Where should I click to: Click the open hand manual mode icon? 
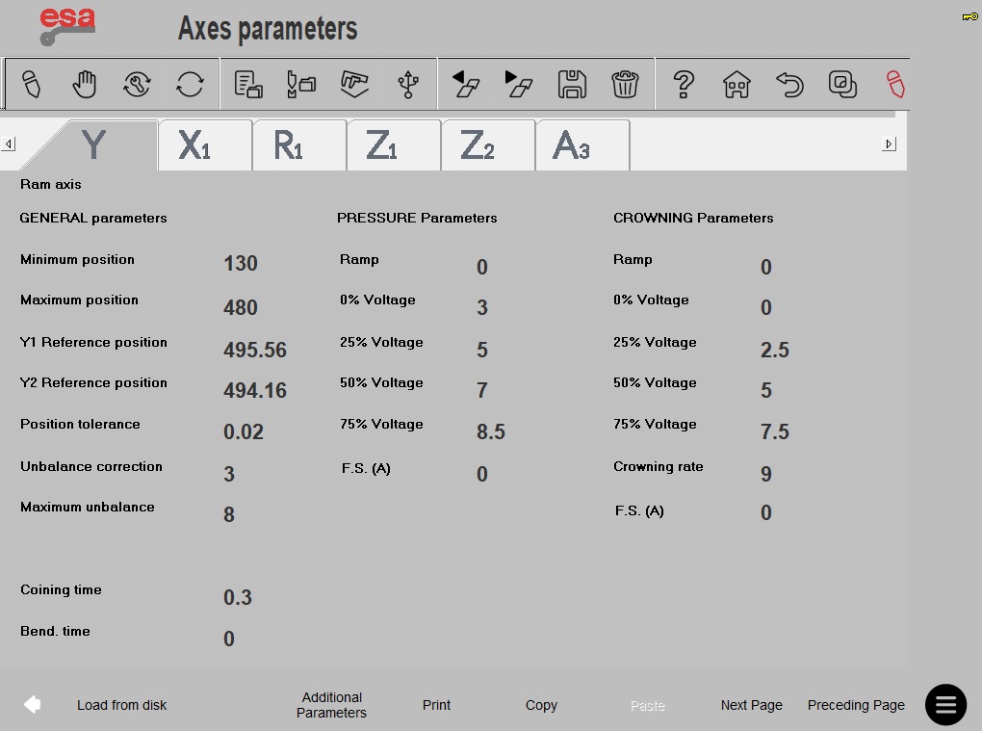[x=85, y=84]
